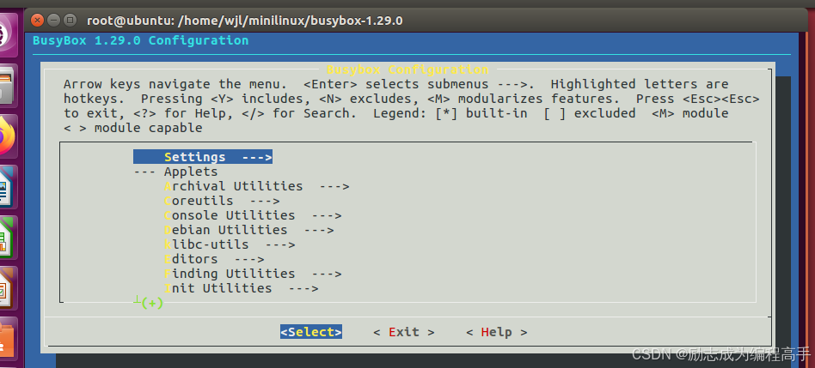Open the Coreutils submenu

[x=222, y=201]
